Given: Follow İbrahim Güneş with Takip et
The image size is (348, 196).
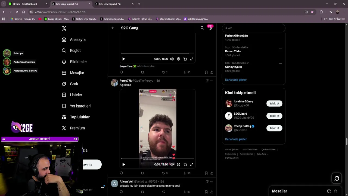Looking at the screenshot, I should point(274,103).
